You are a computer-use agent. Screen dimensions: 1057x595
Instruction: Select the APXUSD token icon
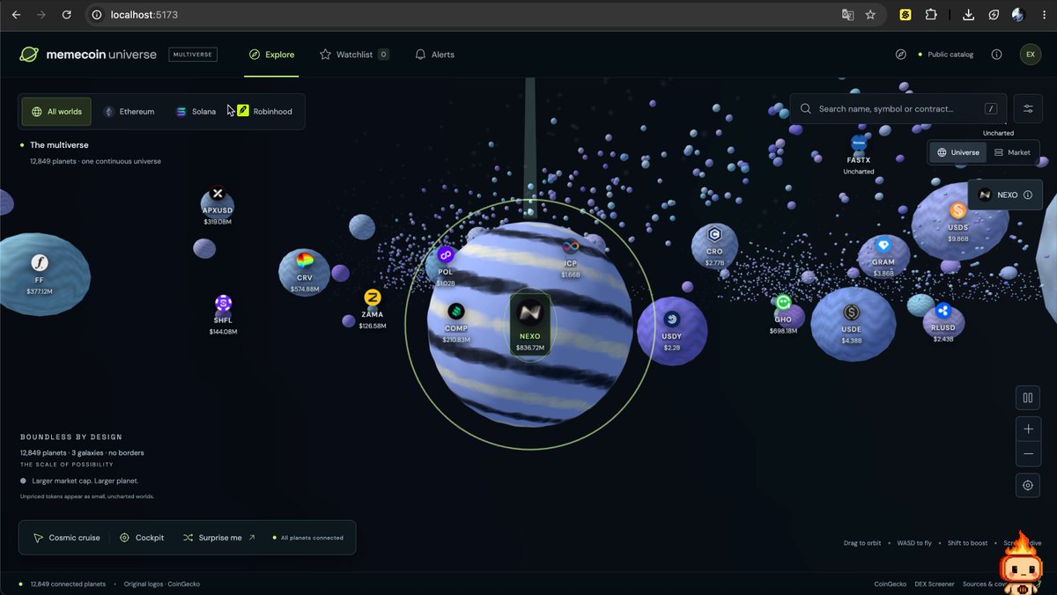(x=218, y=194)
